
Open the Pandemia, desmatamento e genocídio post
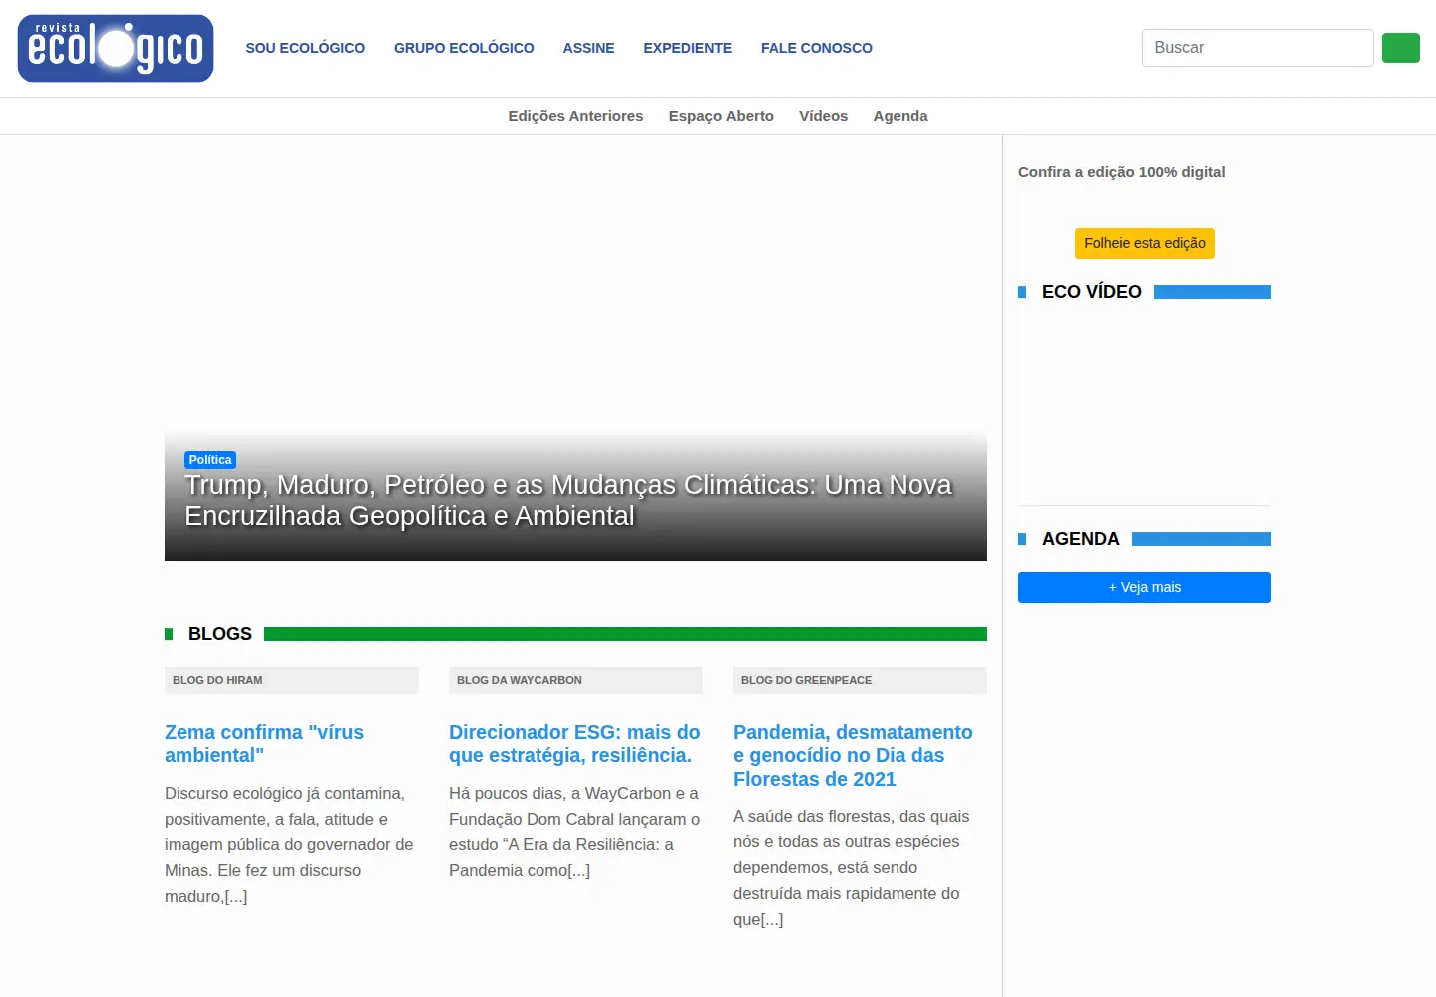click(853, 755)
